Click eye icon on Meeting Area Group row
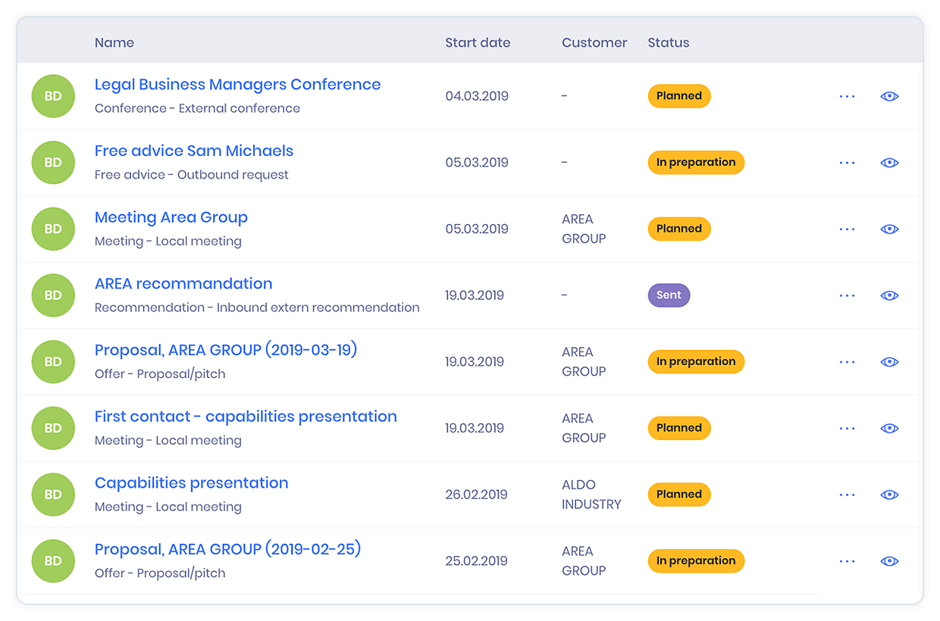Screen dimensions: 940x621 click(889, 229)
